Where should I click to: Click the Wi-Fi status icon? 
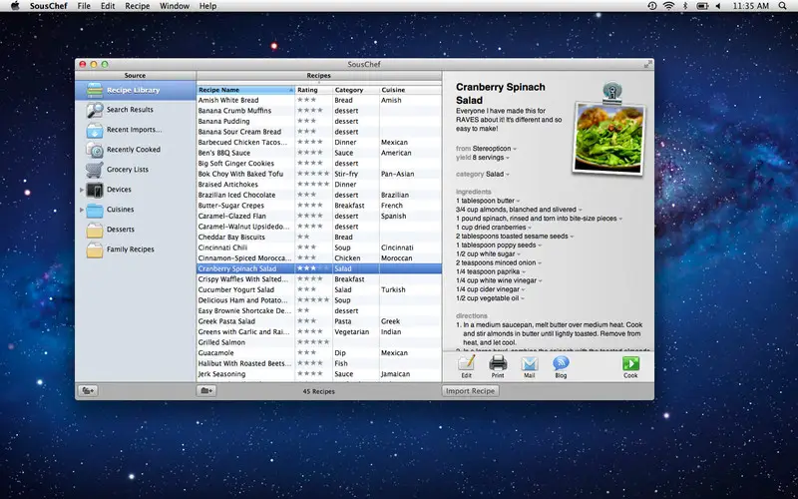[x=668, y=6]
